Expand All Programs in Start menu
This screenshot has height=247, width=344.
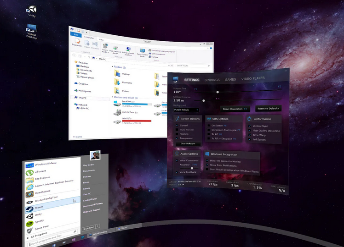pos(37,236)
